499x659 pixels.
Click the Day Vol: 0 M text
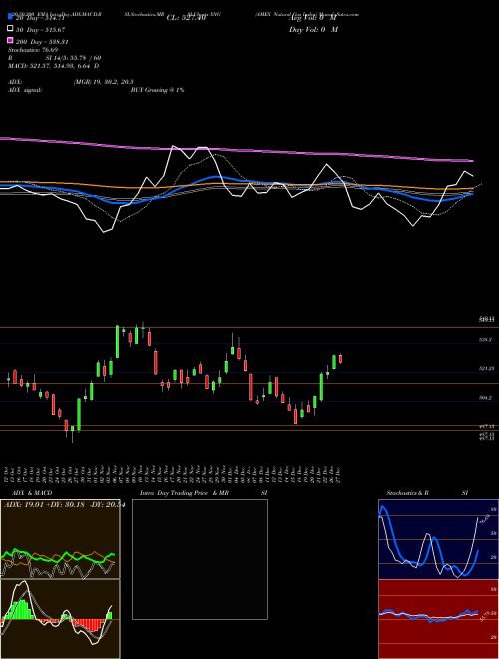pos(313,30)
